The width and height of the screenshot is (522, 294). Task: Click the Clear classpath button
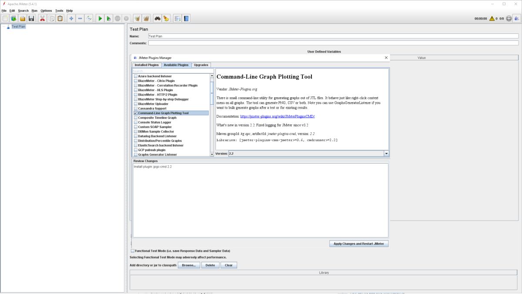(x=229, y=265)
